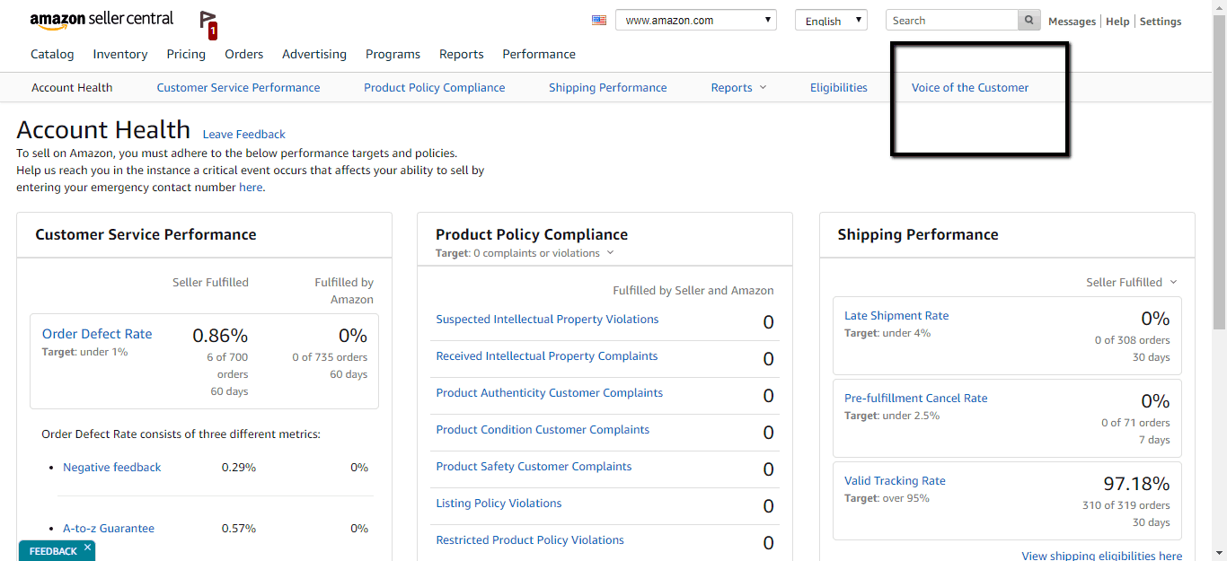1227x561 pixels.
Task: Open the Programs menu
Action: pyautogui.click(x=393, y=54)
